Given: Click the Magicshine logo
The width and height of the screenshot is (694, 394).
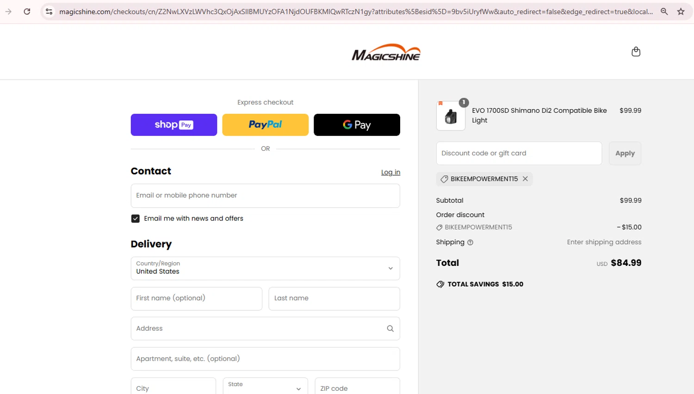Looking at the screenshot, I should (386, 52).
